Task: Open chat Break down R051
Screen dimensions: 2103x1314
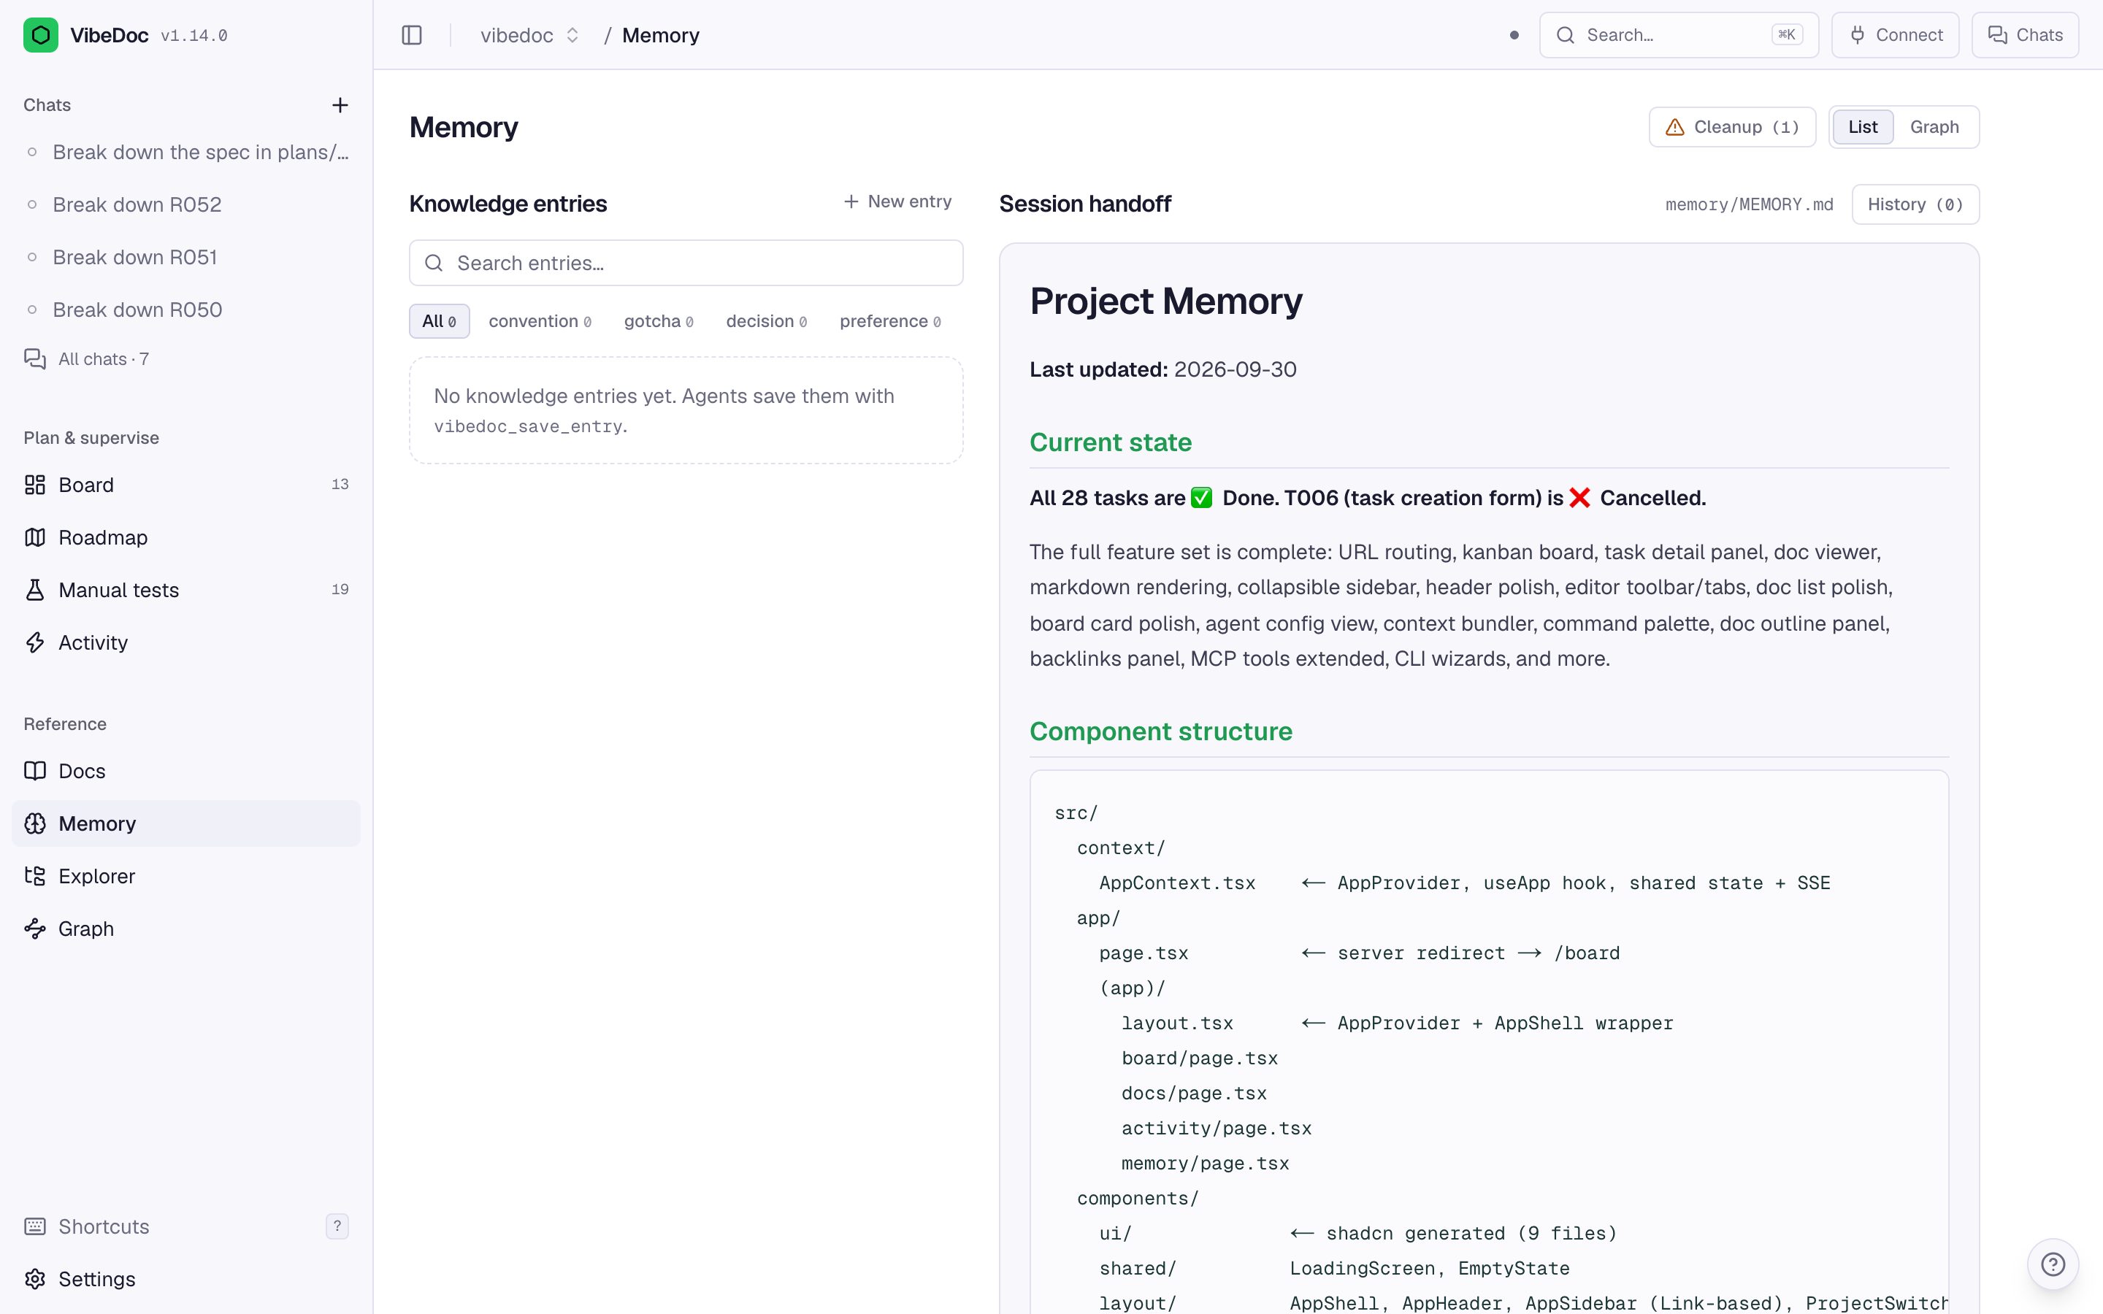Action: click(186, 257)
